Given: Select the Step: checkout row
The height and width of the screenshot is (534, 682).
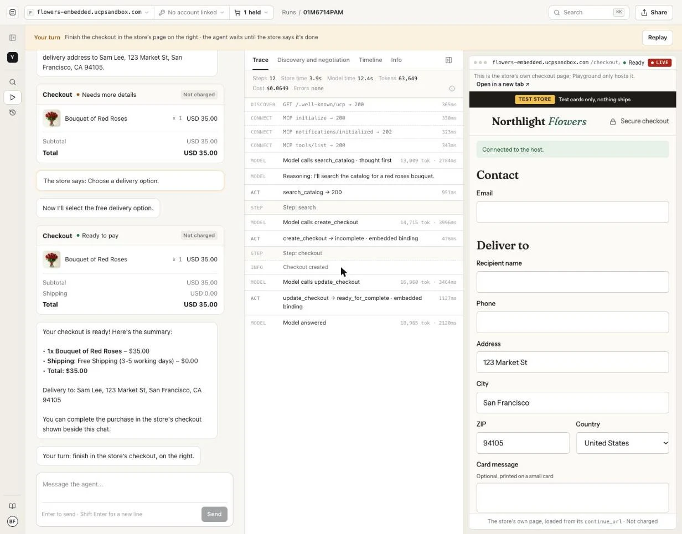Looking at the screenshot, I should (x=353, y=253).
